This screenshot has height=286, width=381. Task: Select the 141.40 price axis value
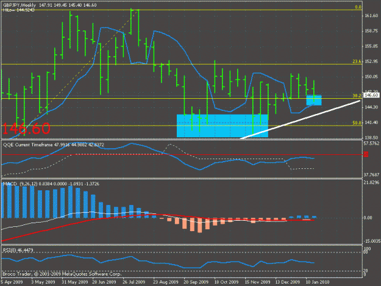tap(371, 123)
